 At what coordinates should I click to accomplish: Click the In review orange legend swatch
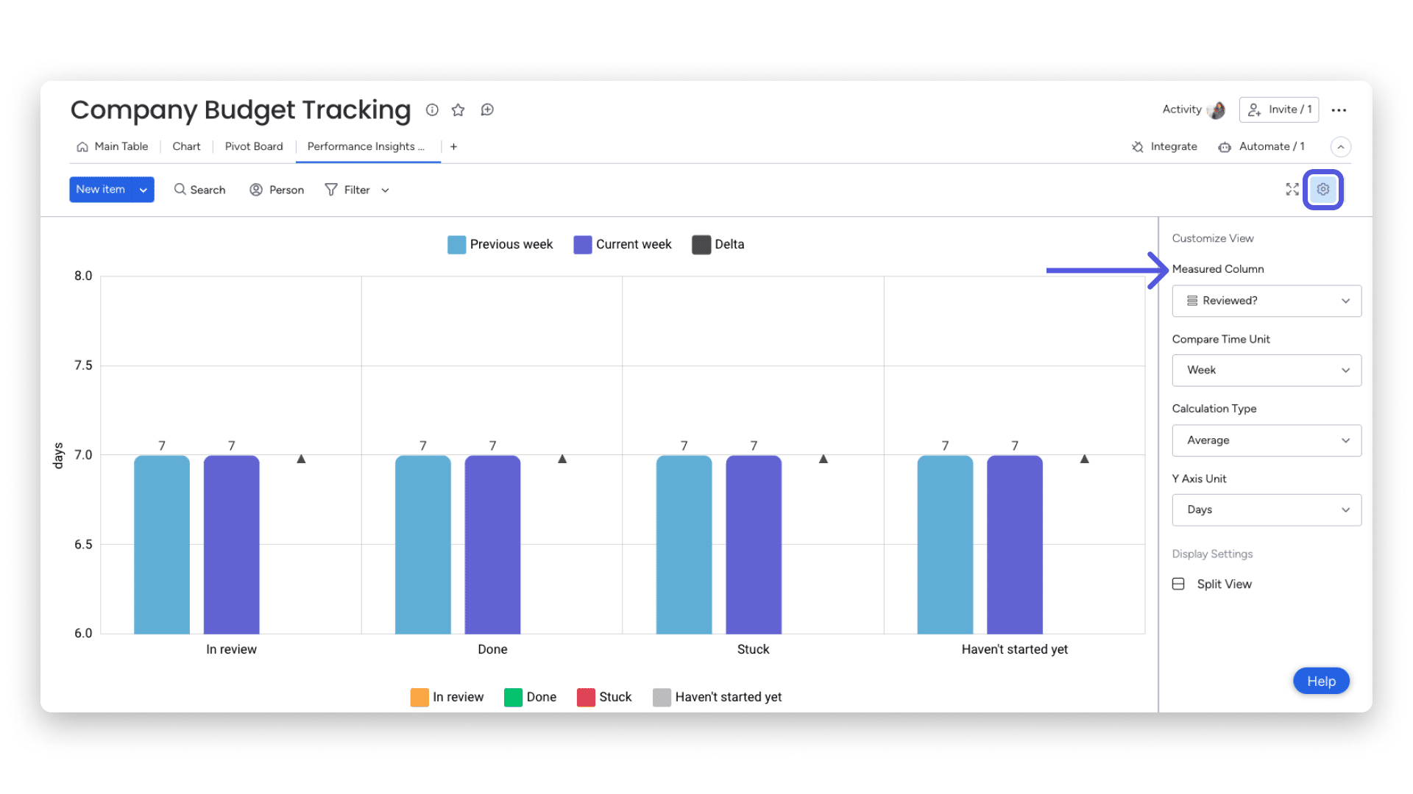coord(419,697)
